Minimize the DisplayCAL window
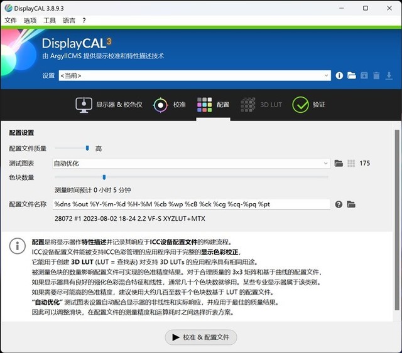Image resolution: width=402 pixels, height=353 pixels. point(341,8)
